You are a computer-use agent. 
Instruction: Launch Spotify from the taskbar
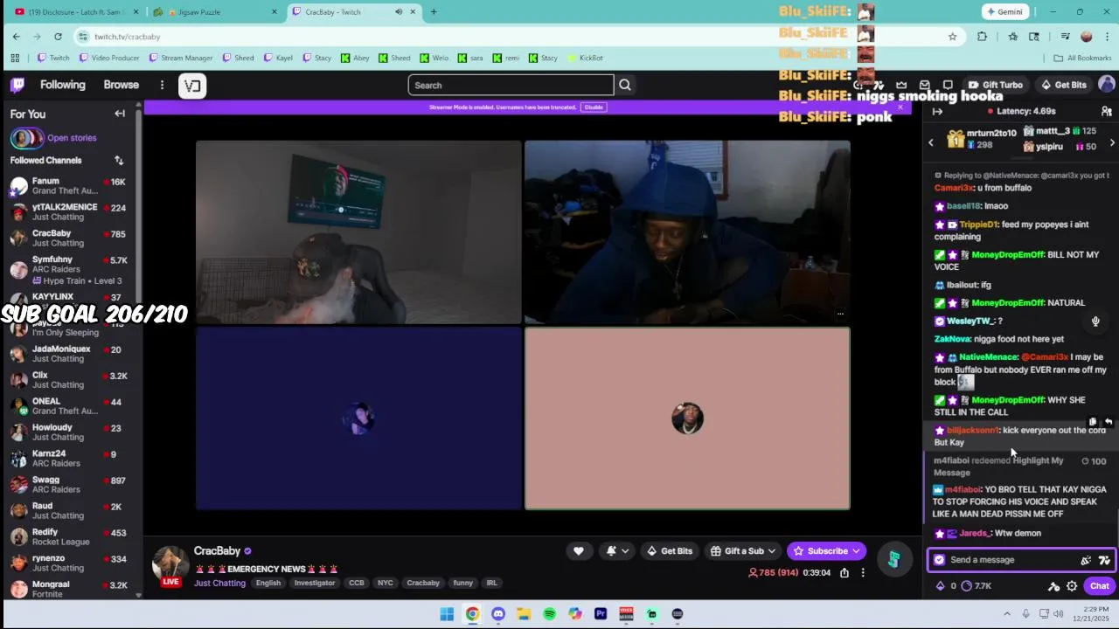(549, 614)
